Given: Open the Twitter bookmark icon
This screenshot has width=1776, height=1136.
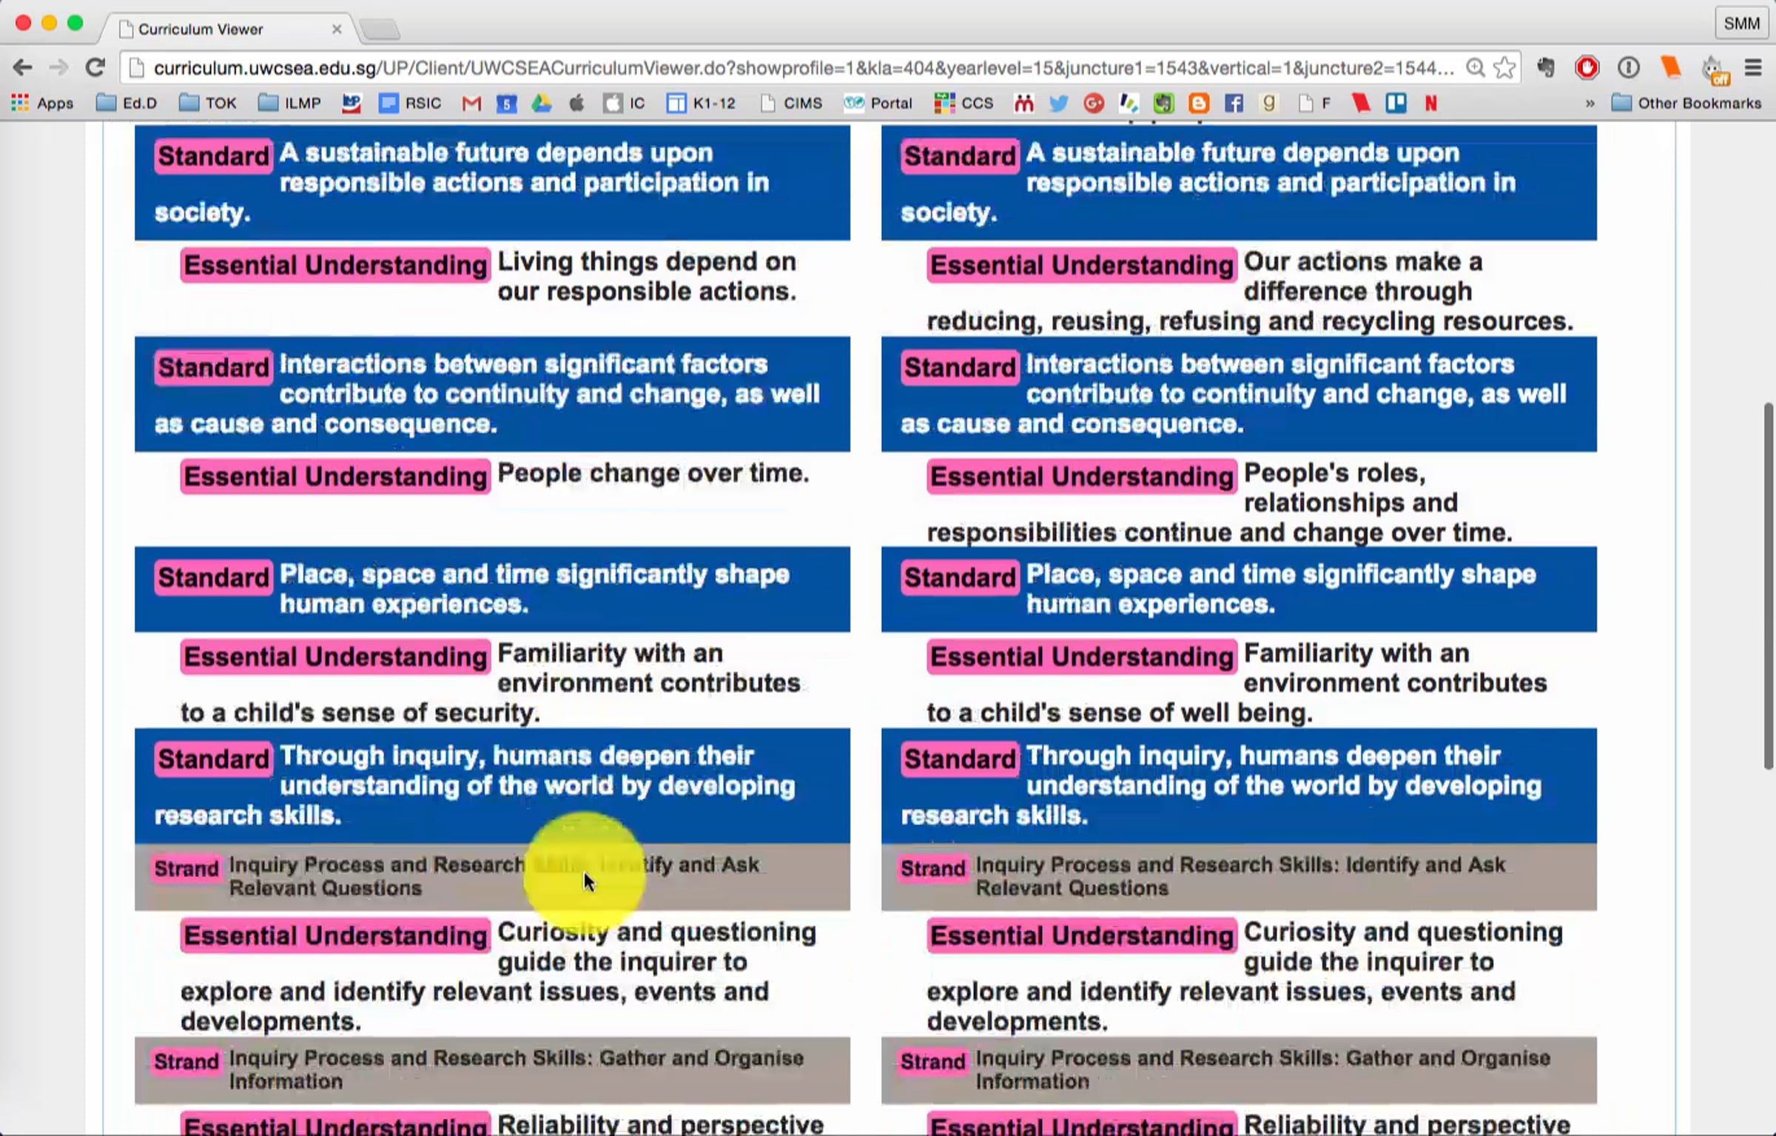Looking at the screenshot, I should [x=1059, y=104].
